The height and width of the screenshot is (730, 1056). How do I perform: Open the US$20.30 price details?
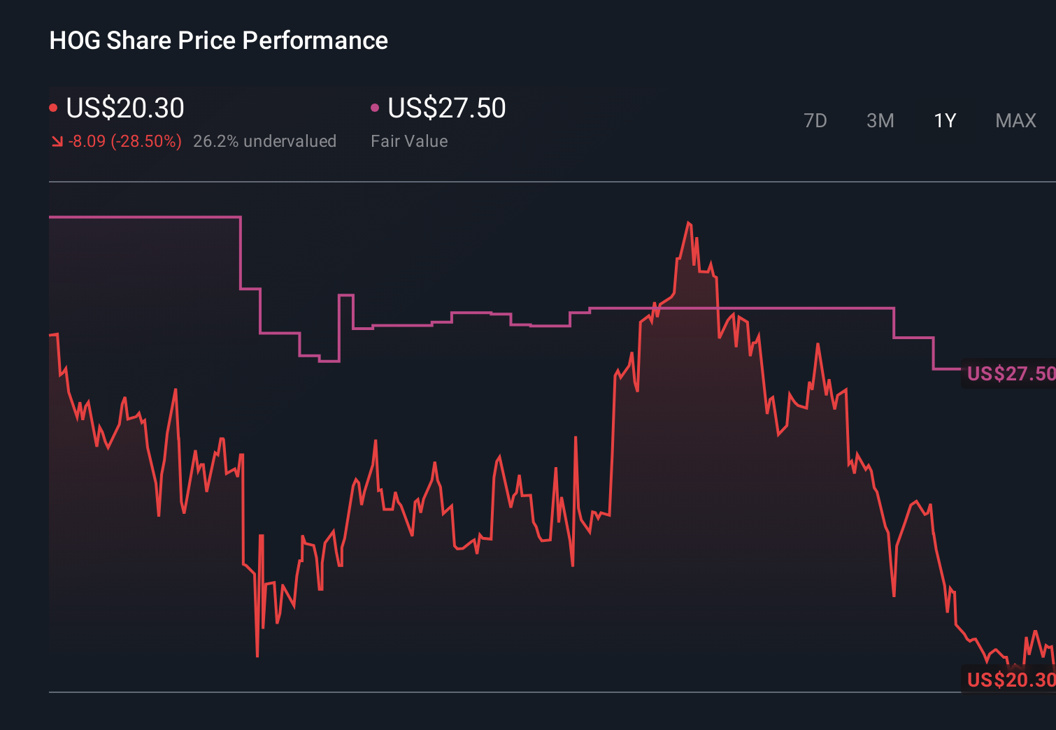tap(124, 108)
